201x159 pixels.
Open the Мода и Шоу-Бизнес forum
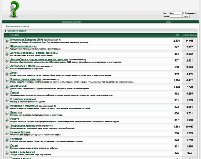[22, 152]
